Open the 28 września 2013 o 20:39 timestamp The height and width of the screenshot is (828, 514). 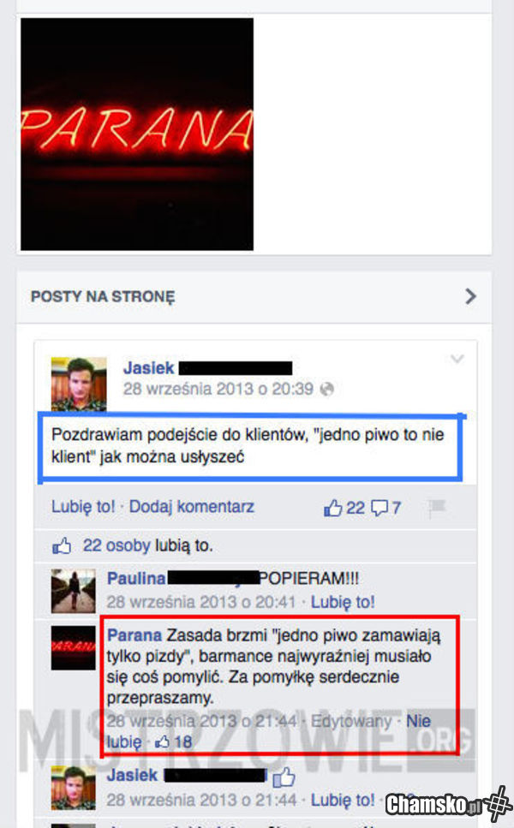[218, 390]
